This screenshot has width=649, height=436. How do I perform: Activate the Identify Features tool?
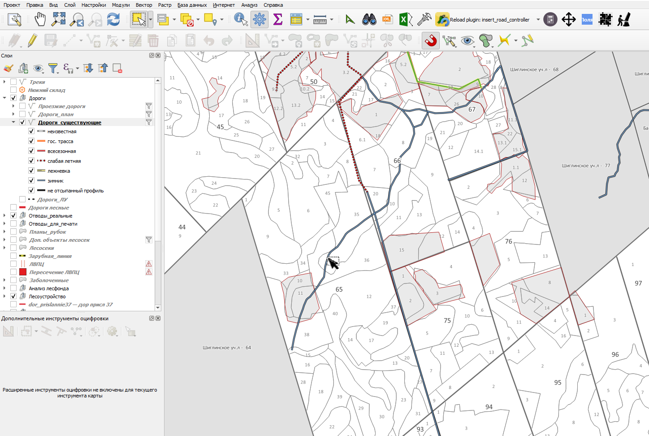[x=241, y=19]
